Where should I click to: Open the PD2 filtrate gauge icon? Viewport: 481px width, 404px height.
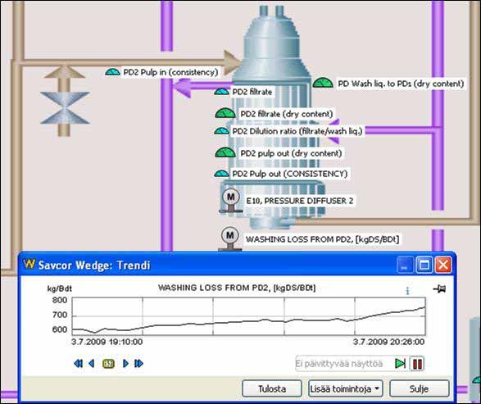[221, 91]
